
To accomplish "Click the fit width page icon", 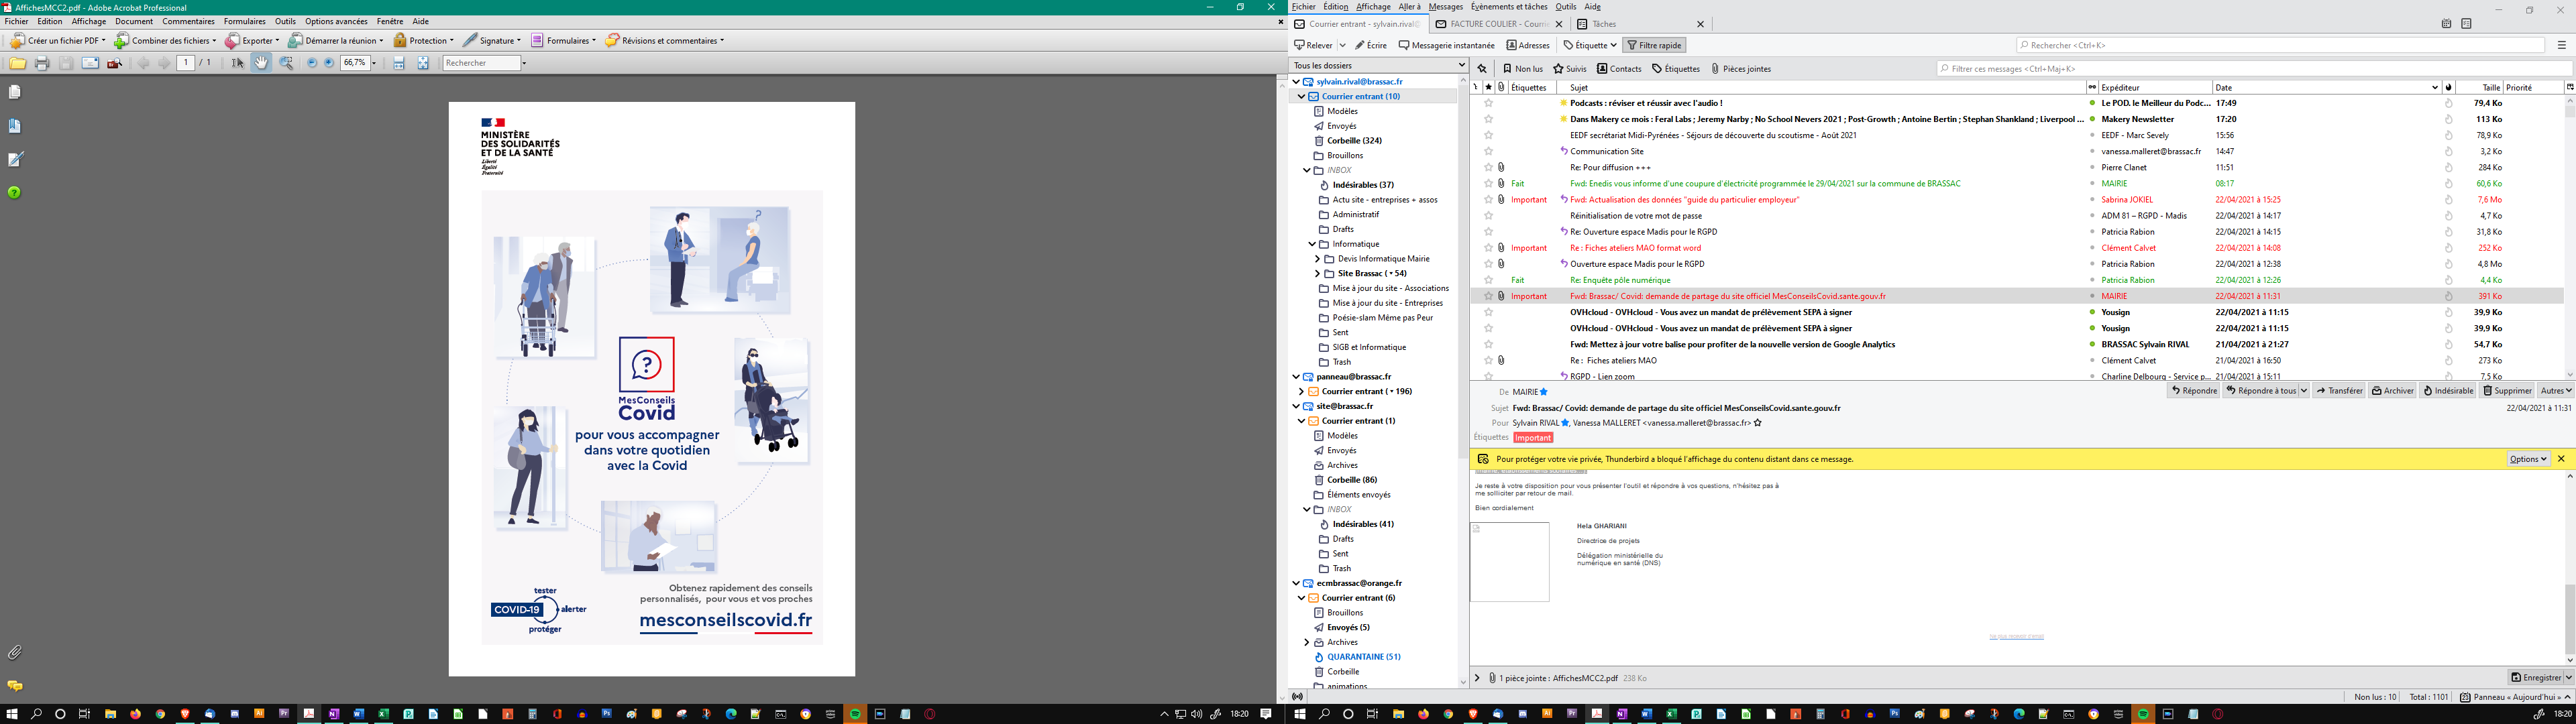I will coord(399,63).
